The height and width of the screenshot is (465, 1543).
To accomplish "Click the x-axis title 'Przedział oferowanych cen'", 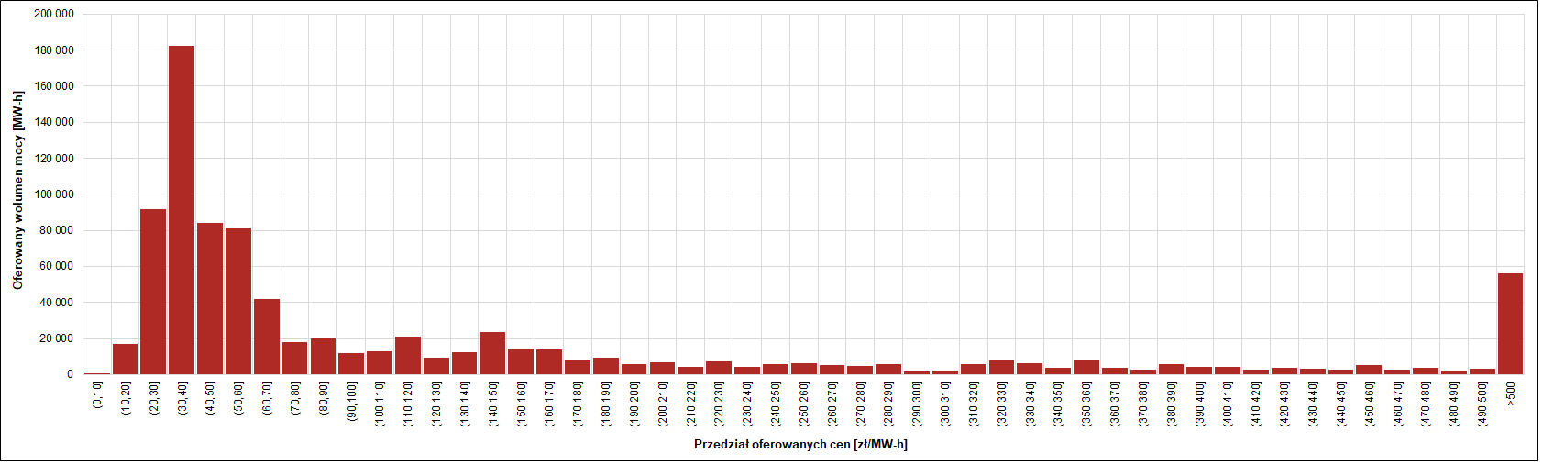I will coord(799,445).
